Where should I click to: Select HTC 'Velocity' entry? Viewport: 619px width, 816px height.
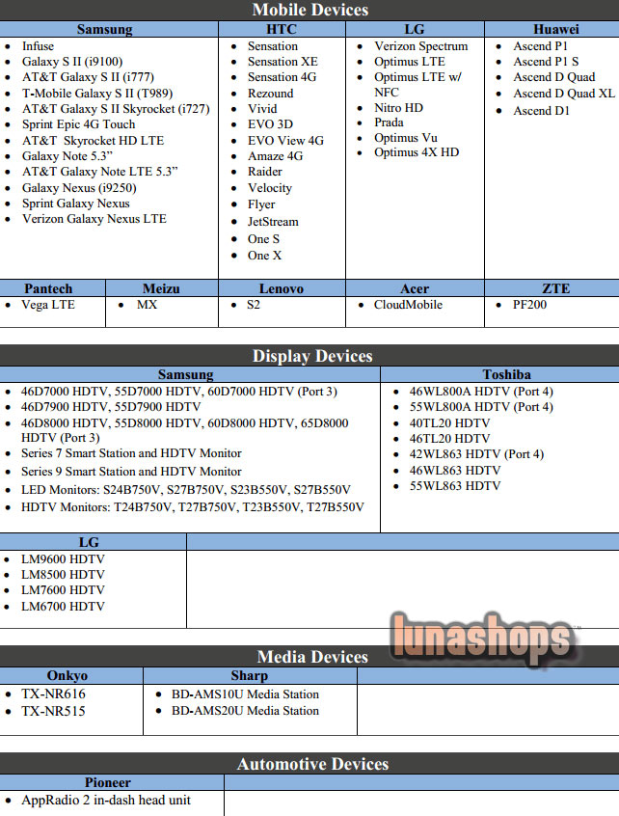click(269, 188)
